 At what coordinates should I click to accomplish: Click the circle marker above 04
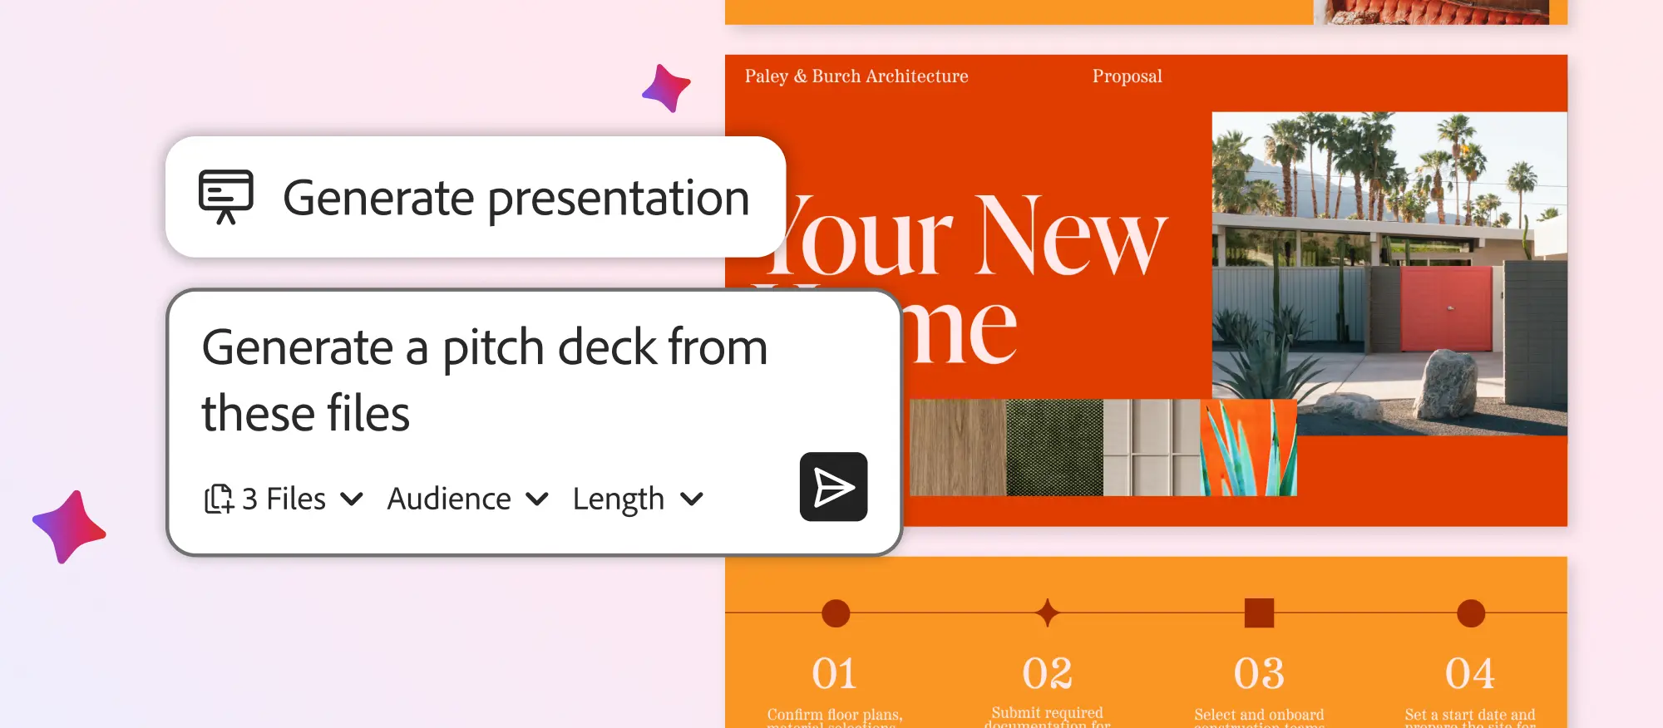[x=1470, y=613]
